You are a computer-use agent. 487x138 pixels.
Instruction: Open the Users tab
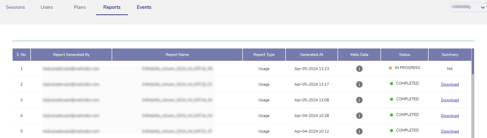pos(47,7)
